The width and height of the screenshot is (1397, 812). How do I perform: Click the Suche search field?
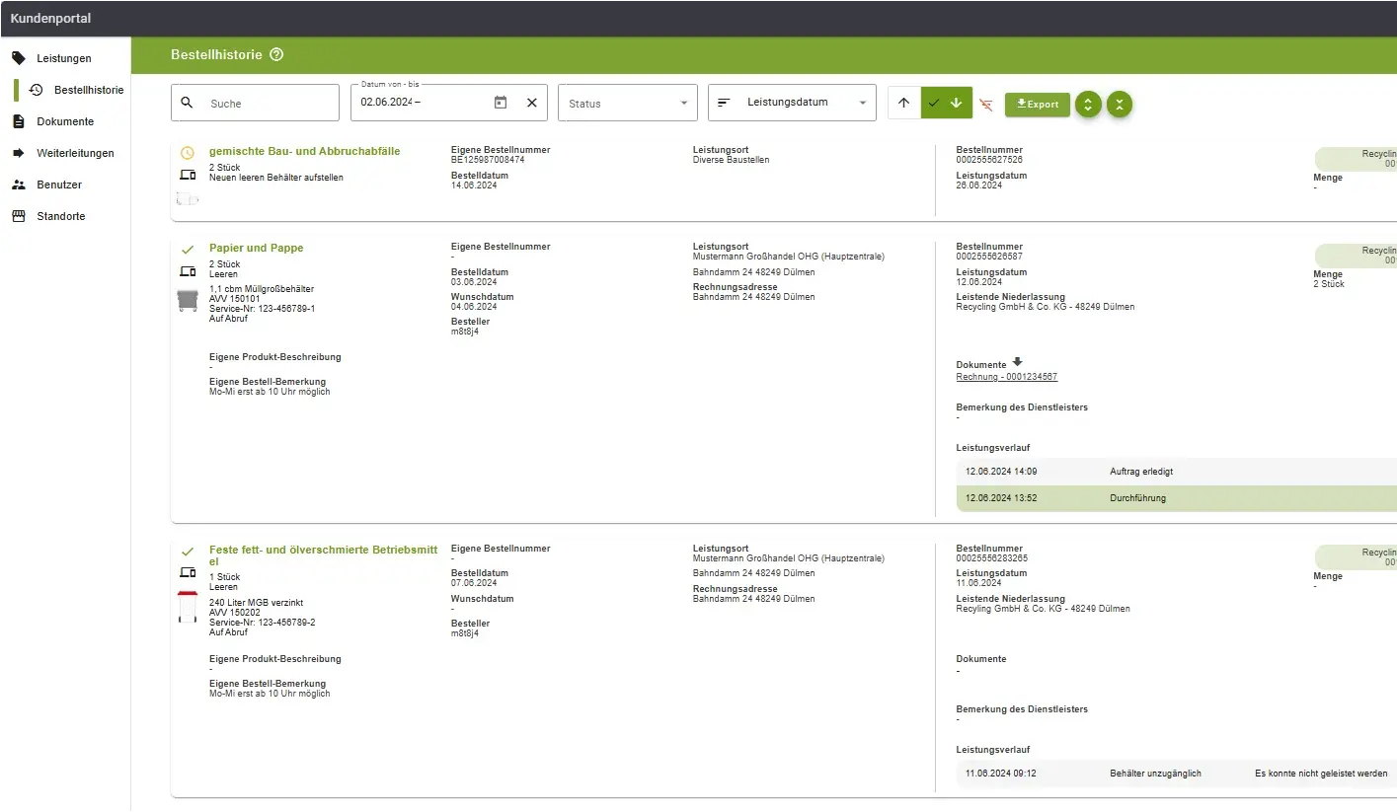pyautogui.click(x=267, y=104)
